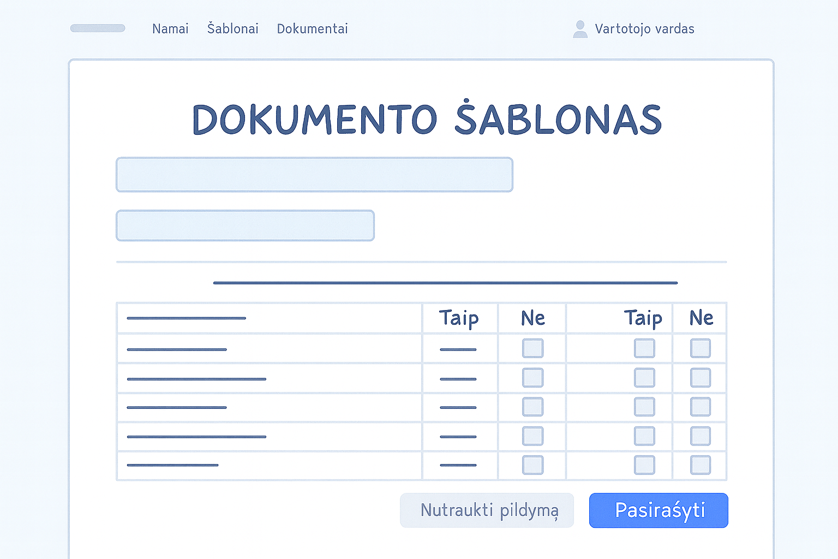Check the rightmost Ne box in first row
Screen dimensions: 838x559
click(700, 348)
